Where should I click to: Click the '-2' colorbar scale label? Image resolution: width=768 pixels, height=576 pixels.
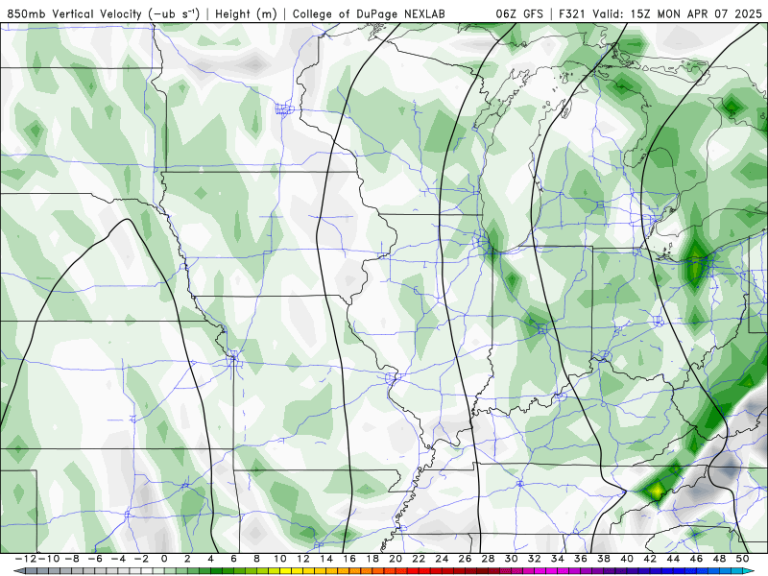click(140, 559)
